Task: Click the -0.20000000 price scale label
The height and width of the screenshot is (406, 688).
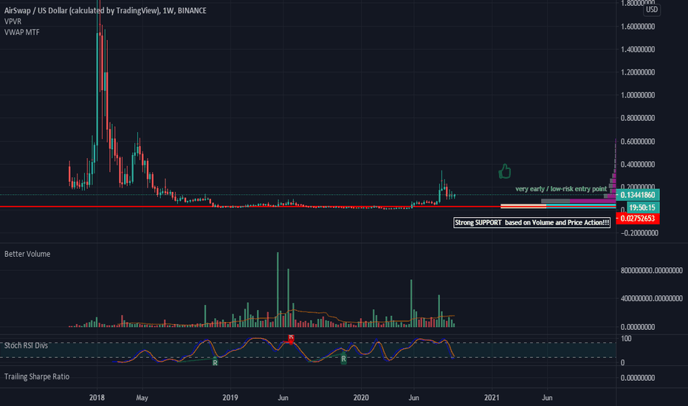Action: (x=639, y=233)
